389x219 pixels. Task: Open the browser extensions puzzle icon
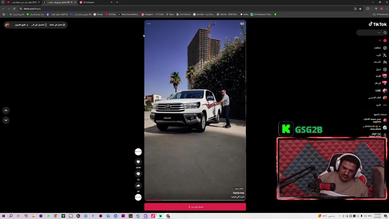click(x=368, y=9)
